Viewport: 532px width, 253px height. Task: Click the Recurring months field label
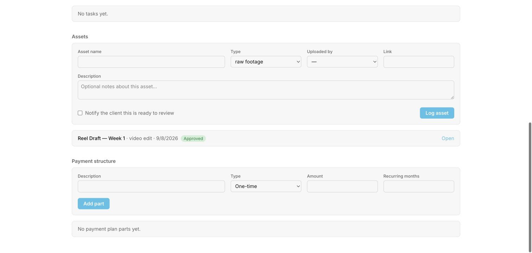[x=401, y=176]
